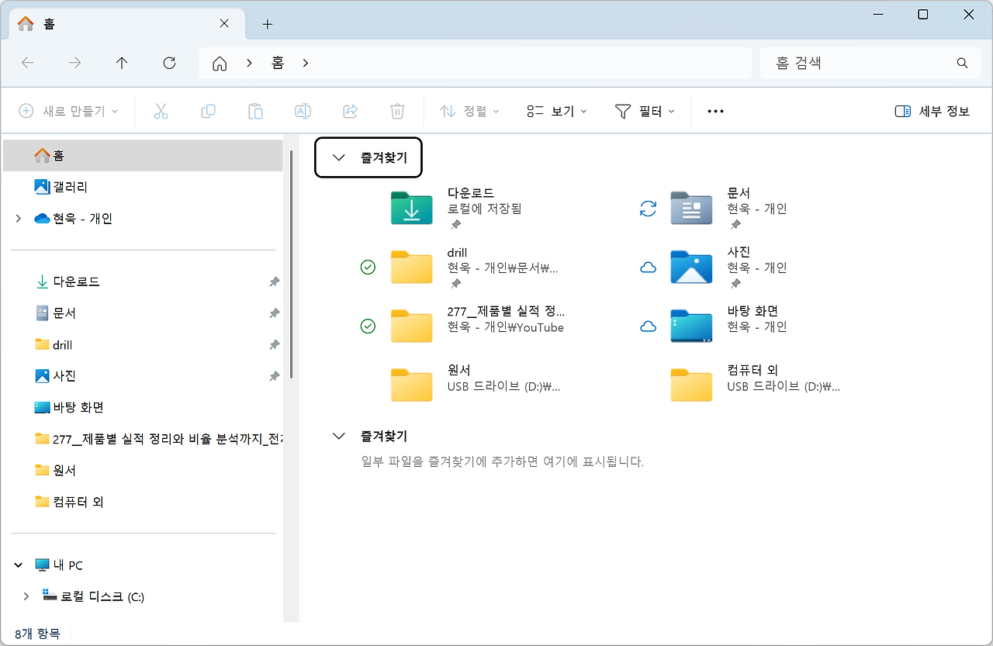Select the Cut icon in the toolbar

pos(161,111)
